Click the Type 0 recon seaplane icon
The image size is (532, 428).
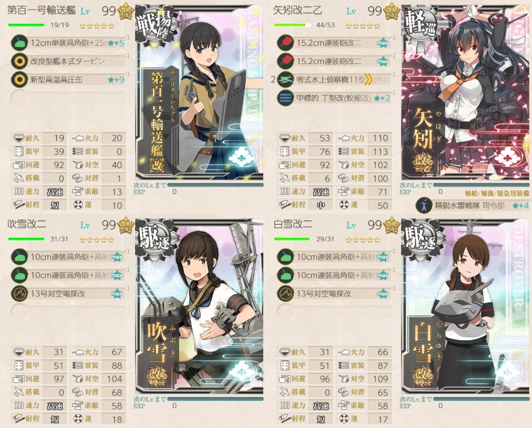pyautogui.click(x=285, y=80)
